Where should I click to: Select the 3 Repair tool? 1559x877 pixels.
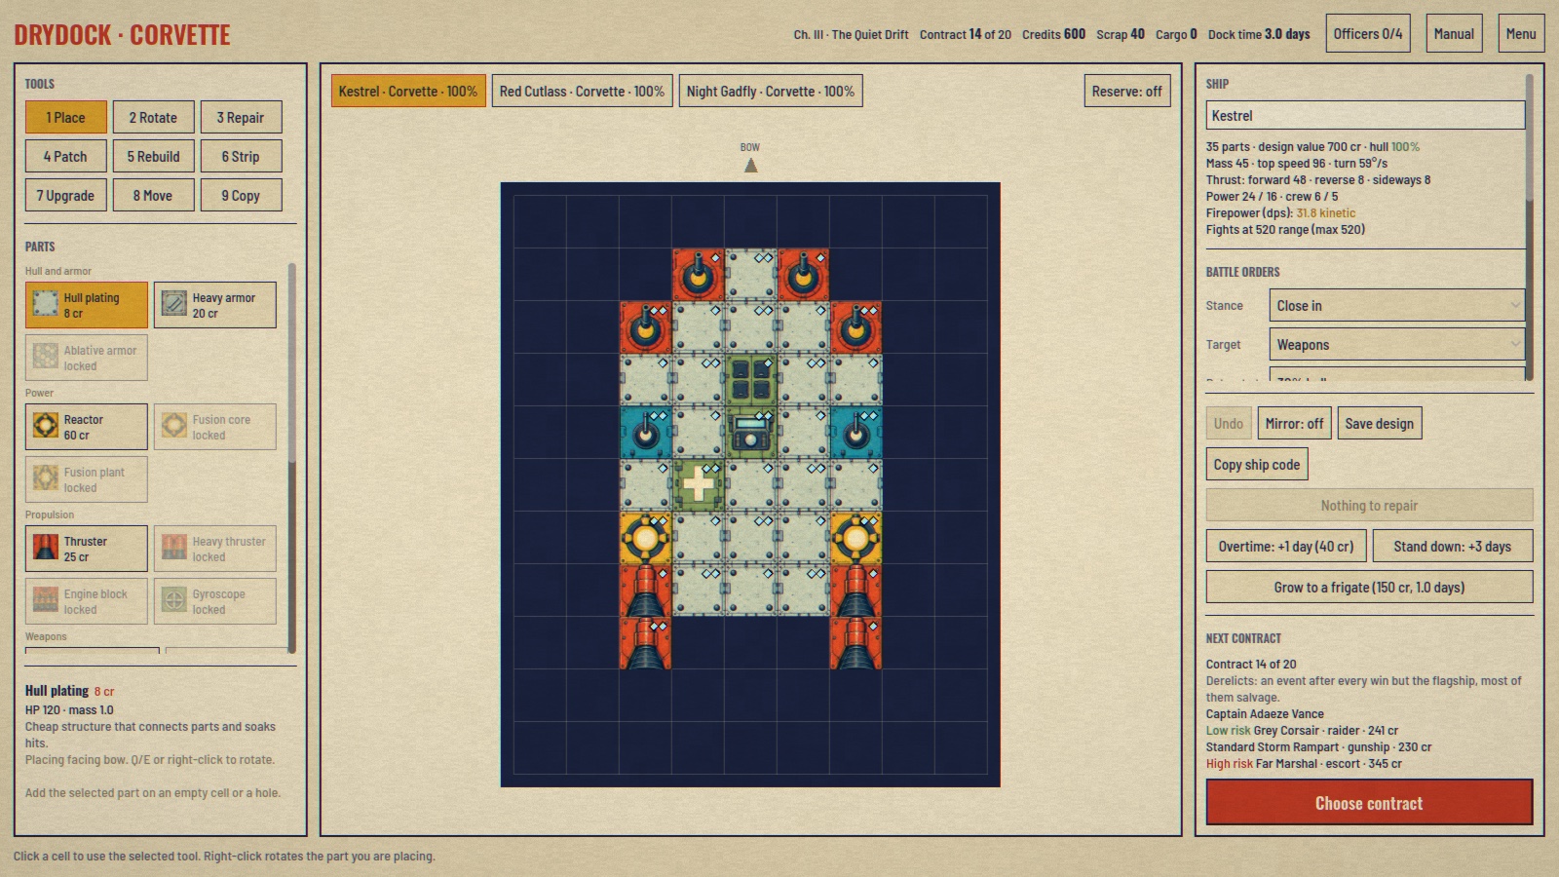pyautogui.click(x=241, y=117)
